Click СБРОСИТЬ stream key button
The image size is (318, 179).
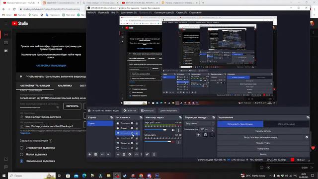[x=72, y=106]
